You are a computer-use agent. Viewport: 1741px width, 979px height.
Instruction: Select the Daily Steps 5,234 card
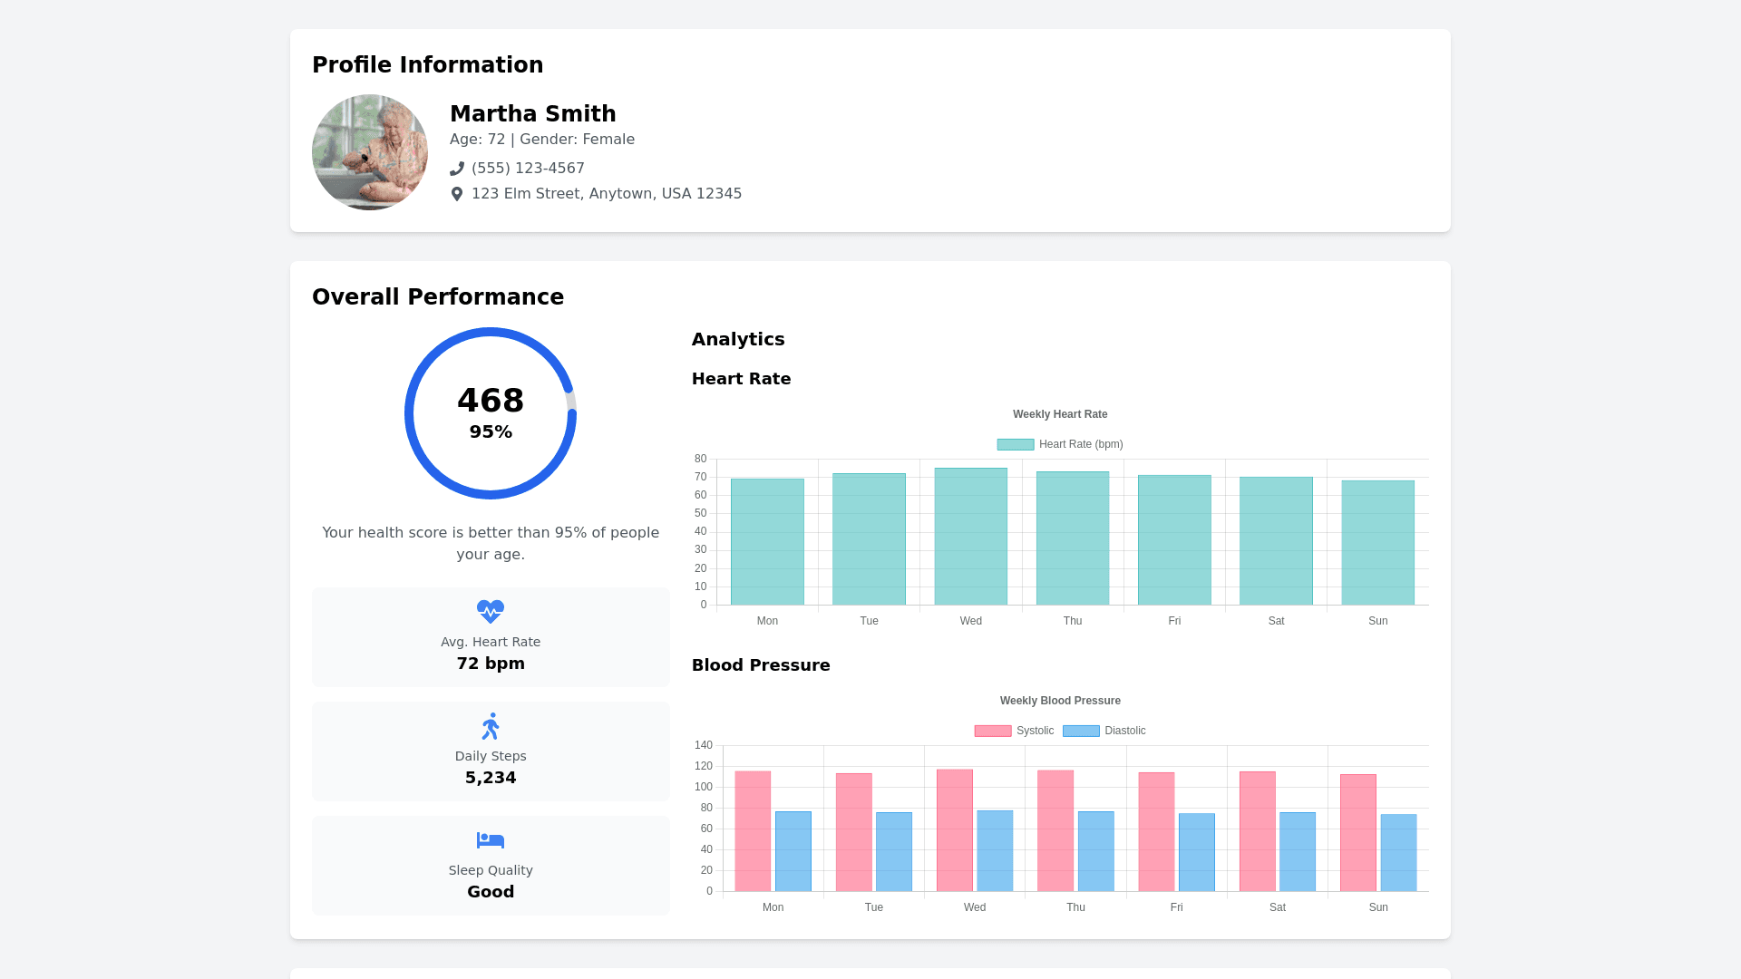491,751
